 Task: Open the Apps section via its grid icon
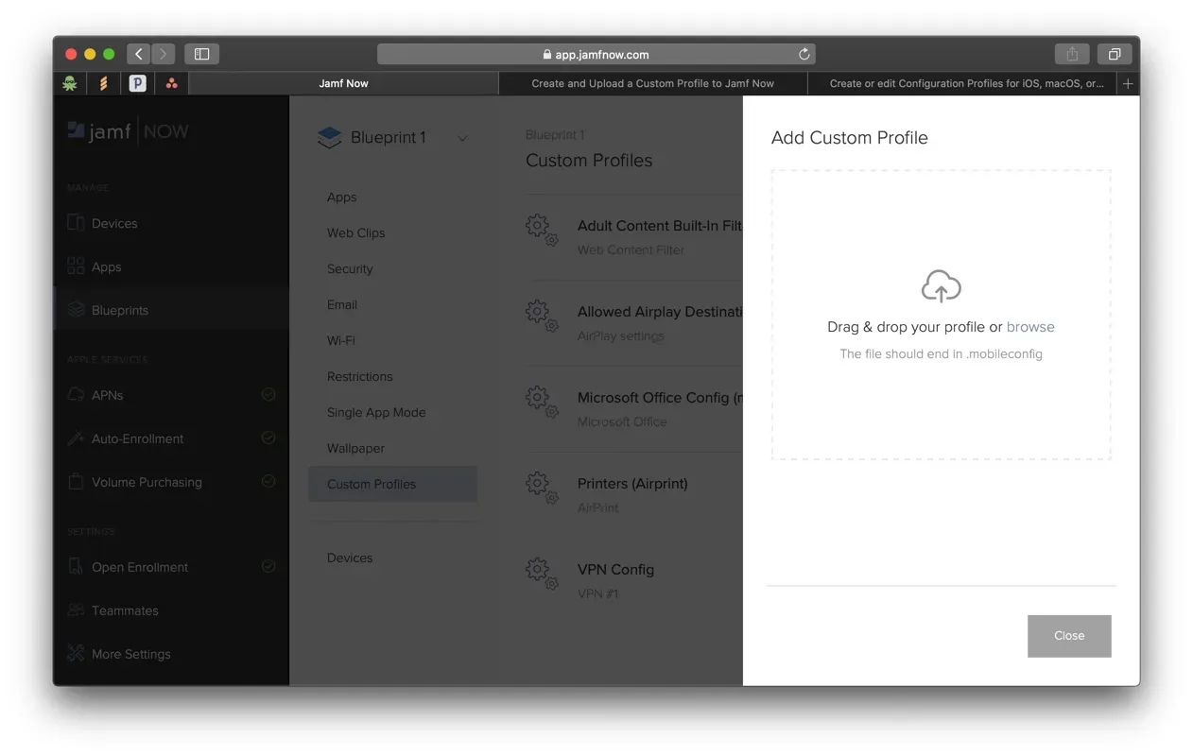point(77,266)
